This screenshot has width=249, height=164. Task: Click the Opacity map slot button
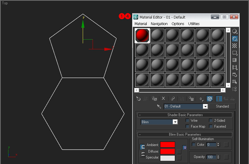click(x=226, y=157)
